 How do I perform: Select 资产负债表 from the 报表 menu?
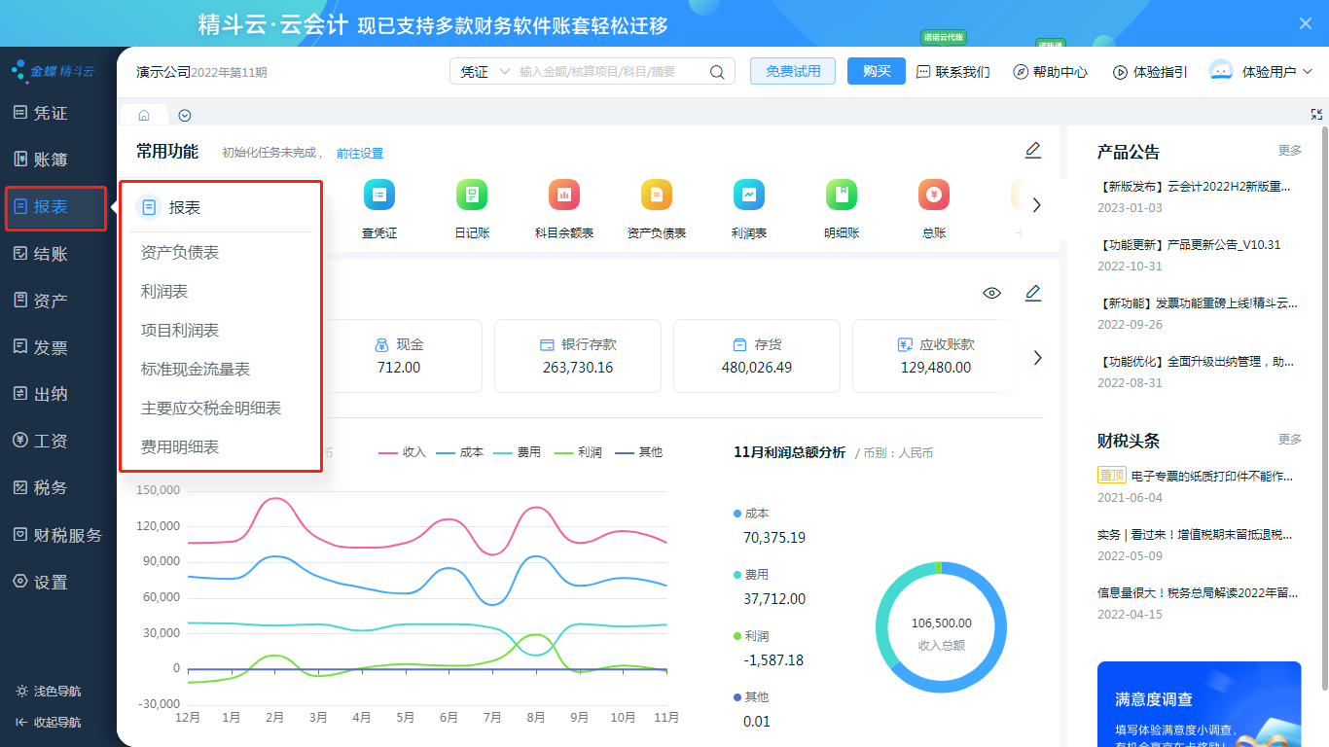pos(180,253)
